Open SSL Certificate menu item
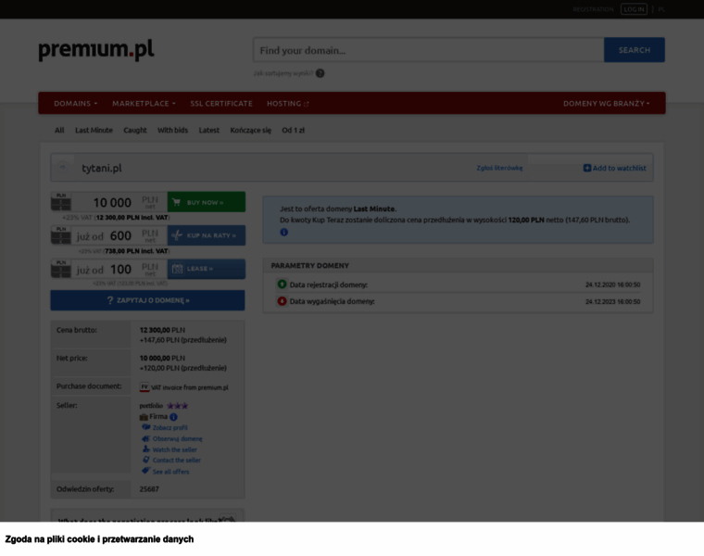This screenshot has height=556, width=704. [221, 103]
